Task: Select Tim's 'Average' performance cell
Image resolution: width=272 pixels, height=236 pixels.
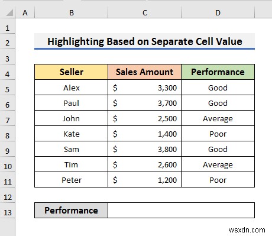Action: 218,164
